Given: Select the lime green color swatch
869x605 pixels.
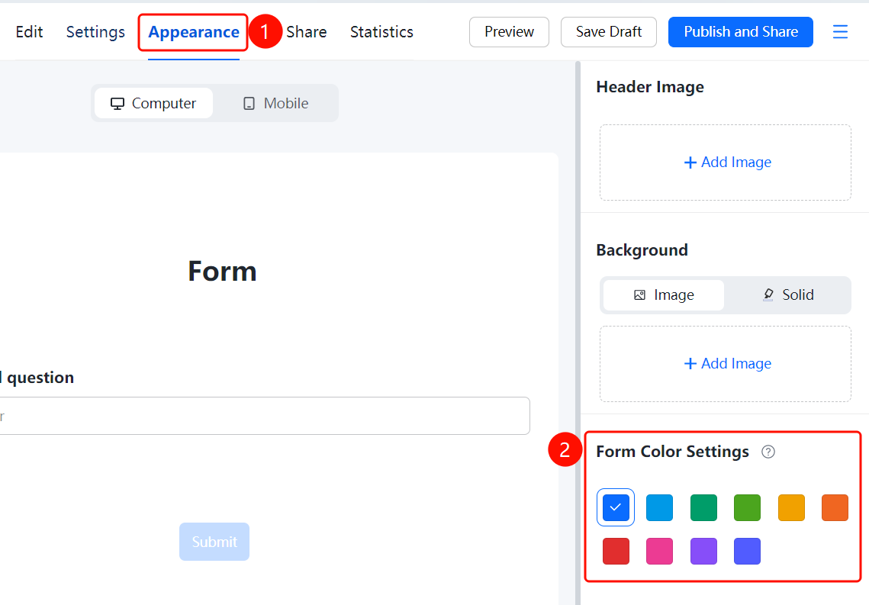Looking at the screenshot, I should (747, 507).
